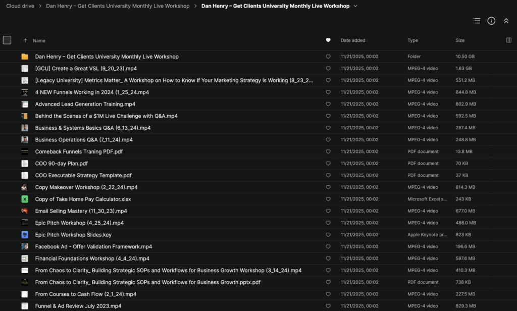Toggle heart on Email Selling Mastery video
The height and width of the screenshot is (311, 517).
coord(328,211)
